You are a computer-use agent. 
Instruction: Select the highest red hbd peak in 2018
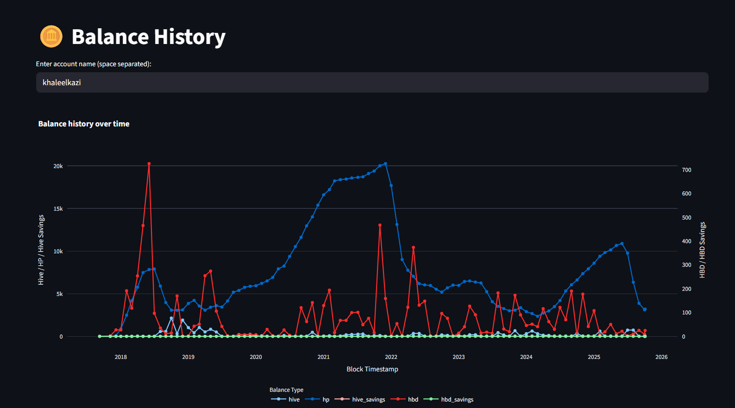pyautogui.click(x=149, y=164)
